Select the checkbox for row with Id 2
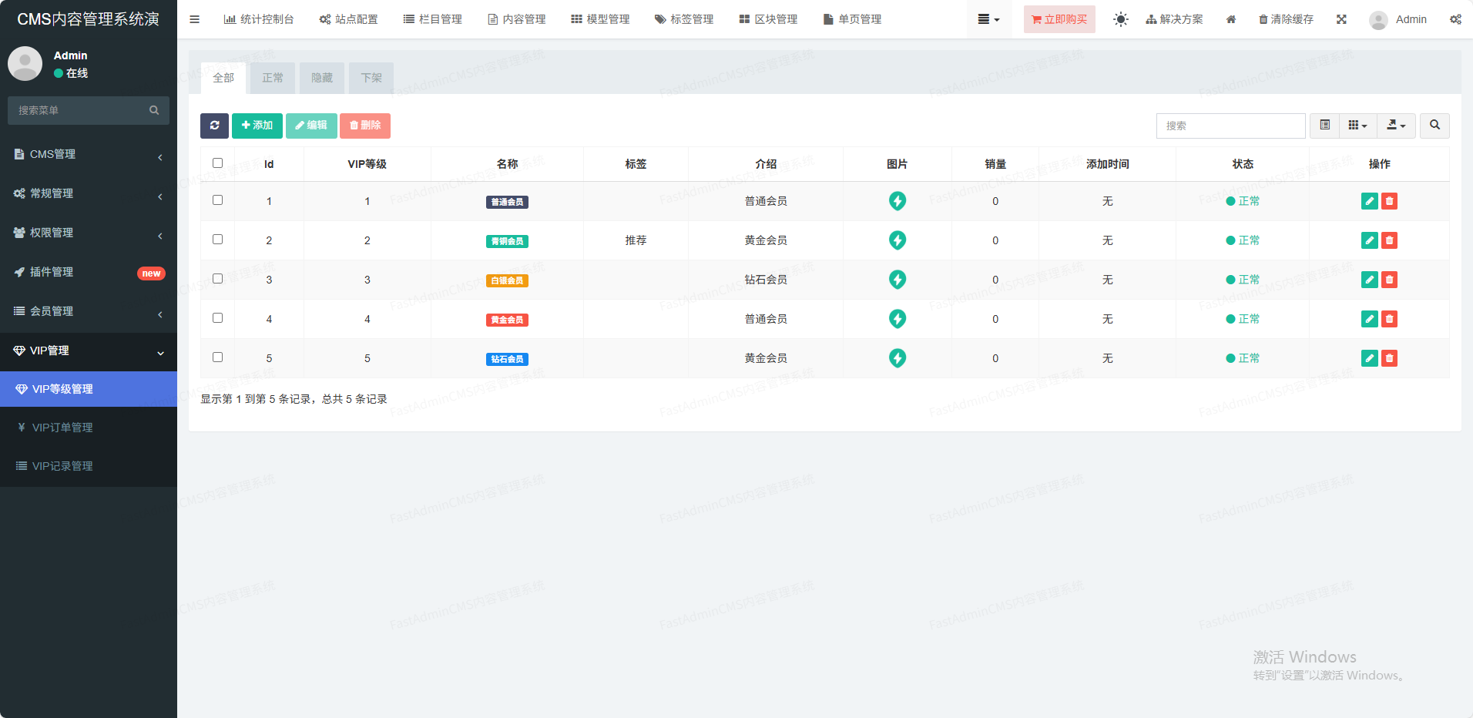This screenshot has height=718, width=1473. pos(217,240)
